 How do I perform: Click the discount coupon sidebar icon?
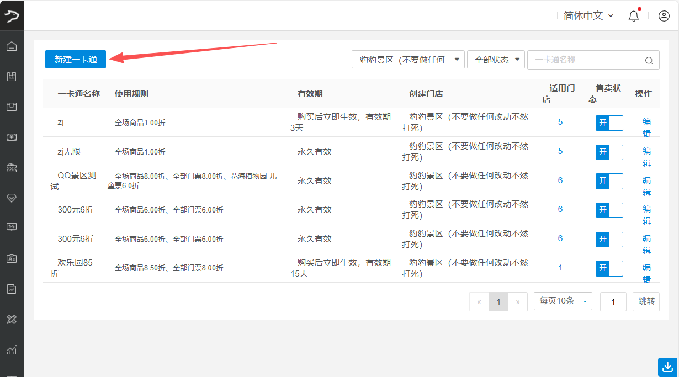[x=12, y=167]
